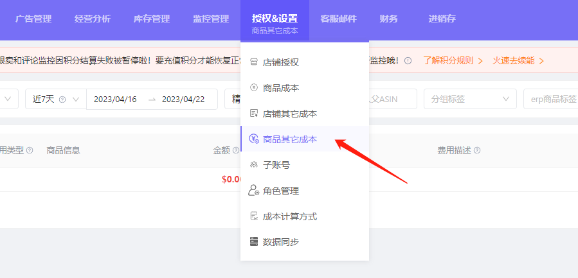The height and width of the screenshot is (278, 578).
Task: Click help icon beside 费用描述 column
Action: (x=477, y=150)
